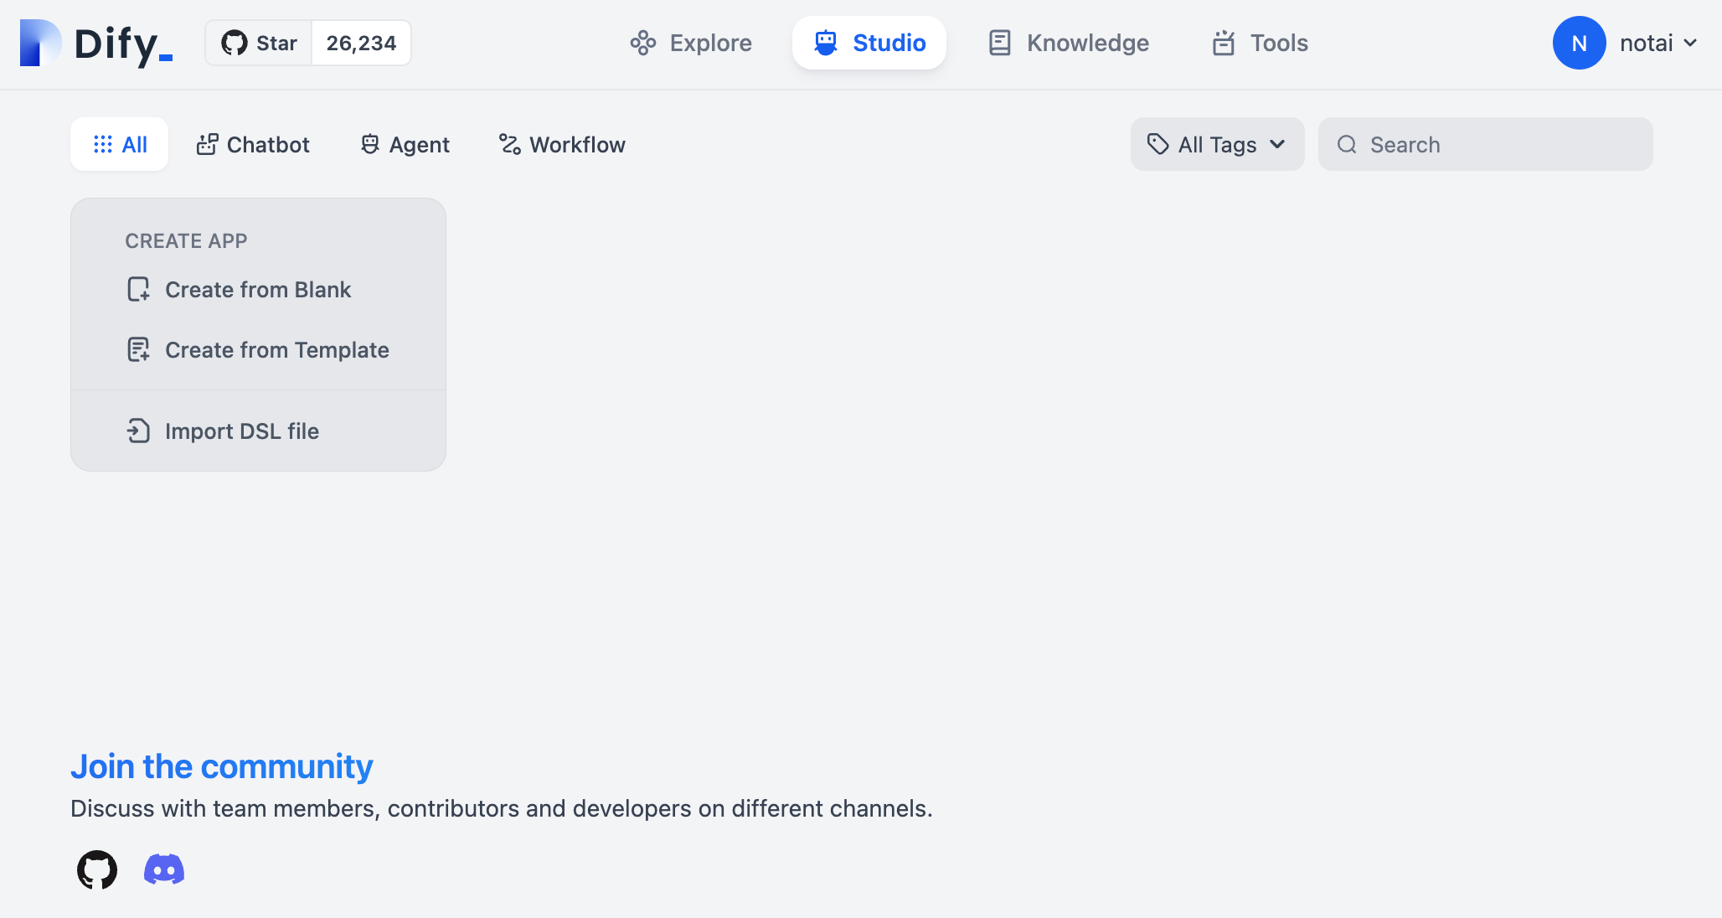This screenshot has height=918, width=1722.
Task: Select the Studio tab
Action: [869, 43]
